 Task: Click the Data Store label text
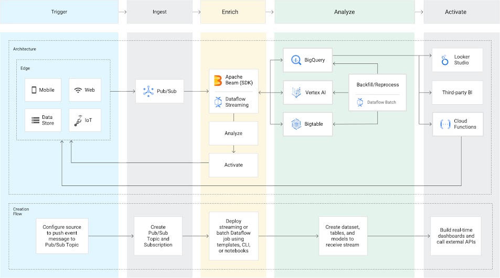[x=48, y=120]
